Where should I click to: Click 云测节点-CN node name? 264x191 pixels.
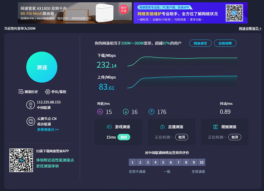[x=47, y=118]
